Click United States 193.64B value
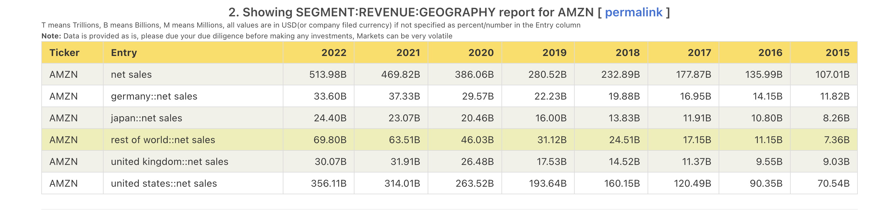The width and height of the screenshot is (893, 210). coord(548,183)
